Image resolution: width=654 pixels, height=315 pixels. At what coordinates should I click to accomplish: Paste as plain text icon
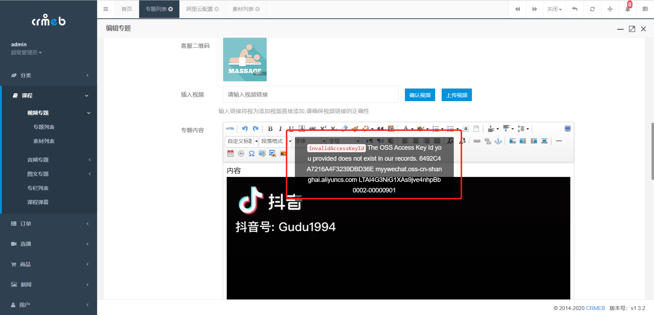[391, 129]
